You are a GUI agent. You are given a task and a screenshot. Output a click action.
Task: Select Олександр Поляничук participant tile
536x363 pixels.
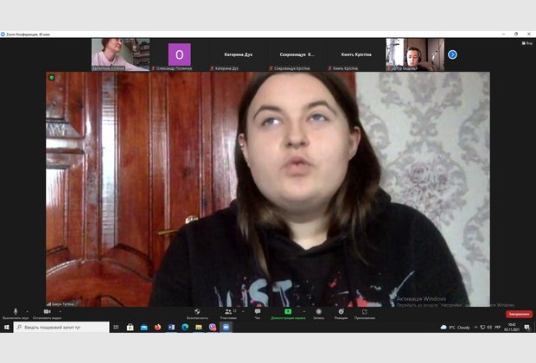pyautogui.click(x=179, y=54)
